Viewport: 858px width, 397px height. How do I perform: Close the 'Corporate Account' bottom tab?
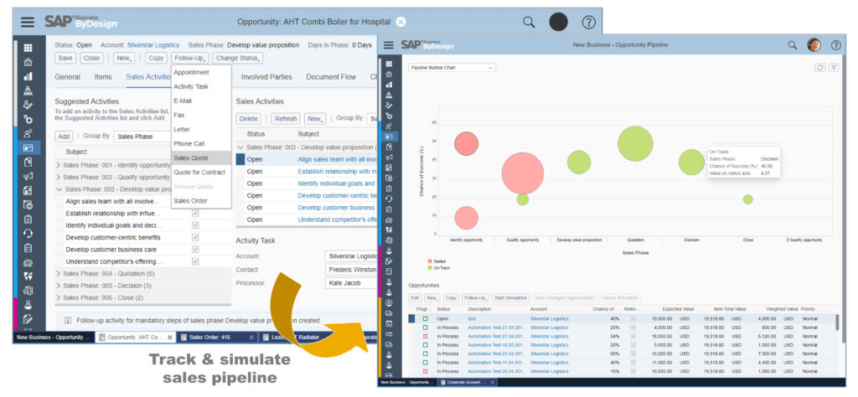(x=493, y=382)
